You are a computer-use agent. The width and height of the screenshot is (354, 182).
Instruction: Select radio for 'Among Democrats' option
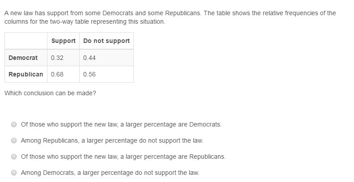14,173
